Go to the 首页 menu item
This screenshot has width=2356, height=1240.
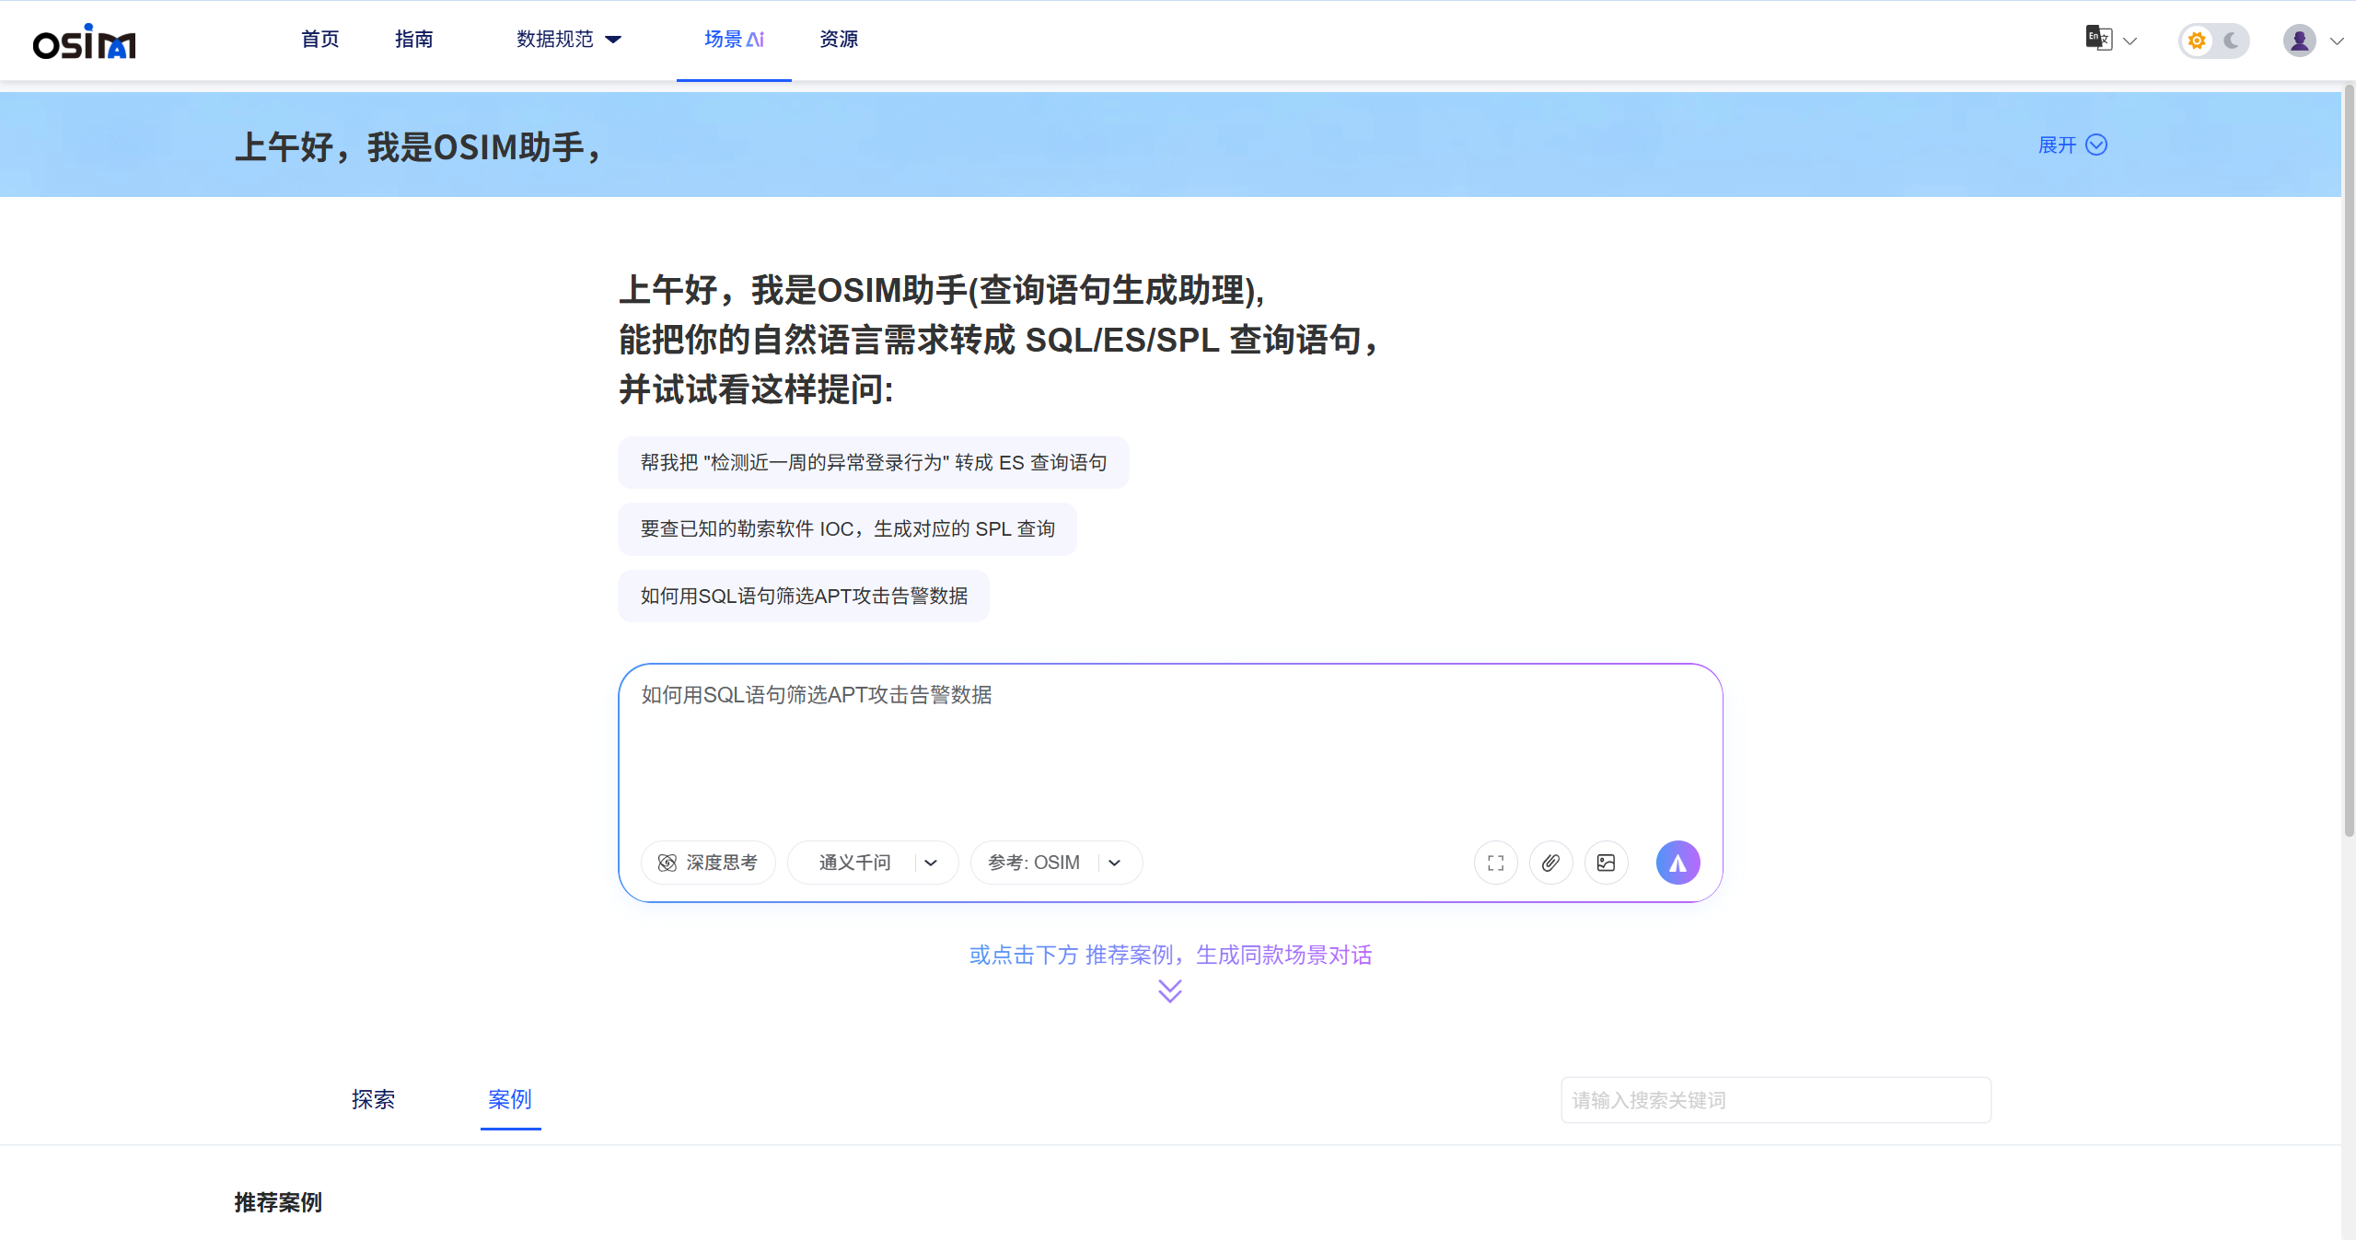coord(320,39)
